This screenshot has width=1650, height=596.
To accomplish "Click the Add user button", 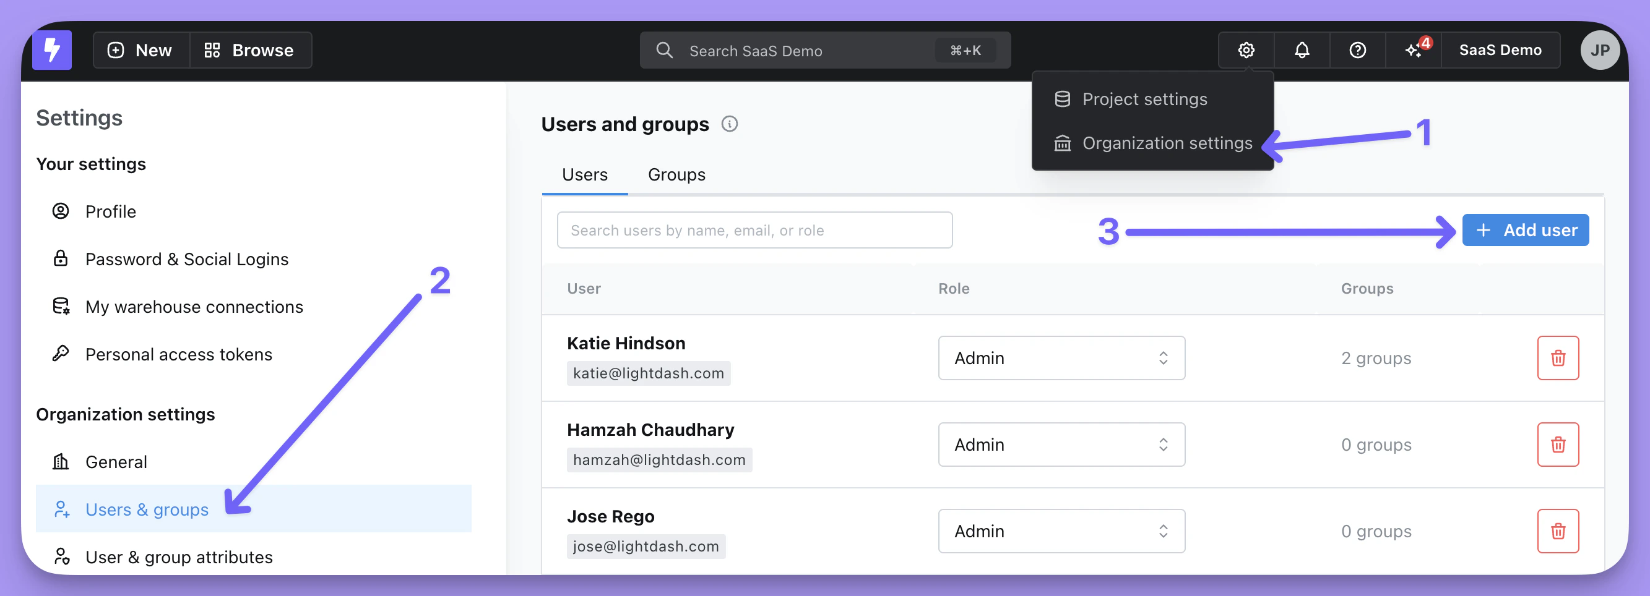I will [x=1525, y=230].
